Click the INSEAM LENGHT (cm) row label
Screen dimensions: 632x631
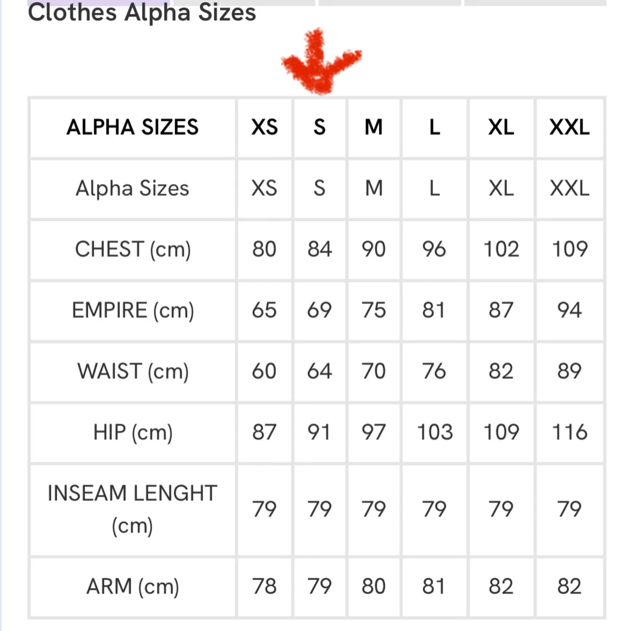(133, 509)
